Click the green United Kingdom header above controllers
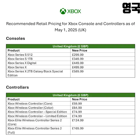This screenshot has height=140, width=140. coord(70,95)
